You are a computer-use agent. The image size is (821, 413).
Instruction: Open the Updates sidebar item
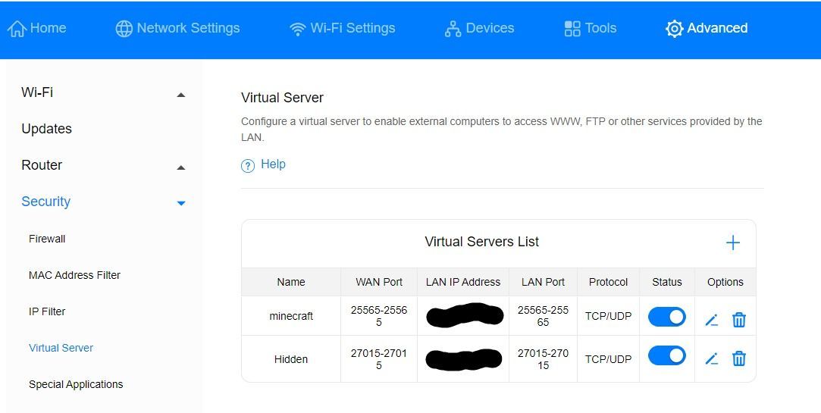tap(46, 129)
